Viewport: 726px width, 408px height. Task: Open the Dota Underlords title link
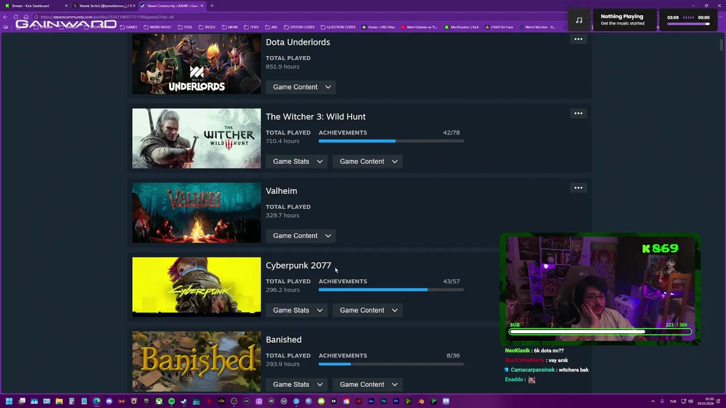click(298, 42)
